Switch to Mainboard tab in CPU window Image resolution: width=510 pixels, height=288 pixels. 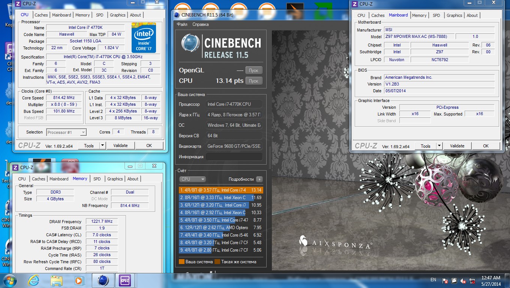61,15
